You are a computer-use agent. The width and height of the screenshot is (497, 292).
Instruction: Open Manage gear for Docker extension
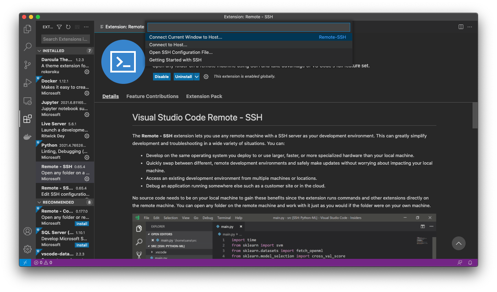click(x=87, y=93)
